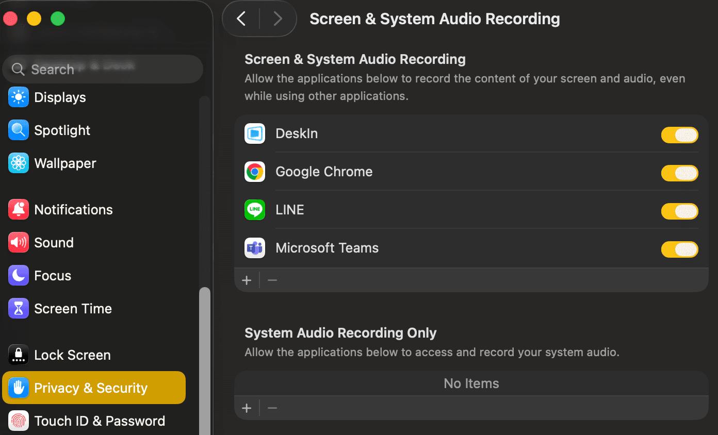The height and width of the screenshot is (435, 718).
Task: Open Sound settings via speaker icon
Action: [19, 242]
